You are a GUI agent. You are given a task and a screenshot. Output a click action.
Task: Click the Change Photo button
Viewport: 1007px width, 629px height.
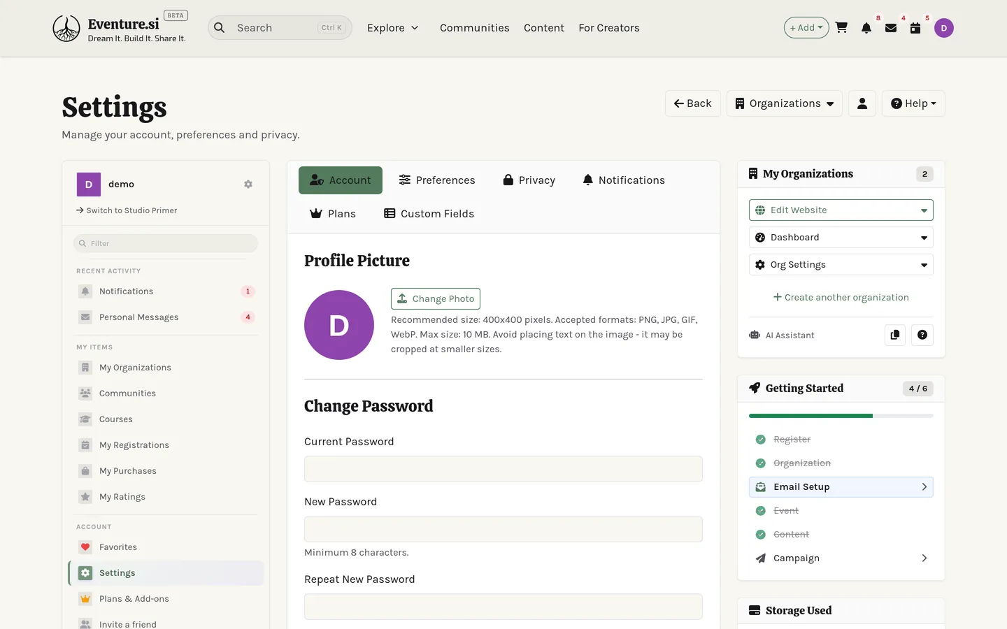coord(436,298)
